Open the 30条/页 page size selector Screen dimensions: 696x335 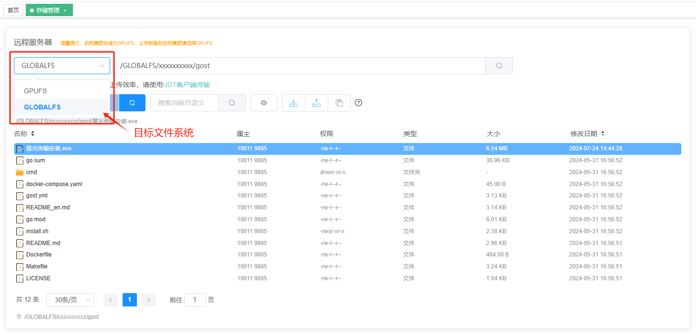point(70,300)
